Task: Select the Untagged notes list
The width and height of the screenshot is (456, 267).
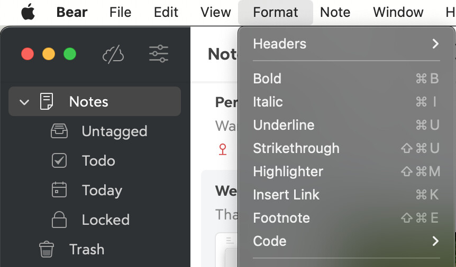Action: tap(114, 131)
